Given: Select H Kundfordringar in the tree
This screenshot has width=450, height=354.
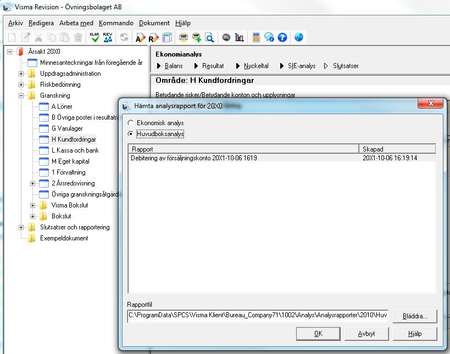Looking at the screenshot, I should (74, 139).
